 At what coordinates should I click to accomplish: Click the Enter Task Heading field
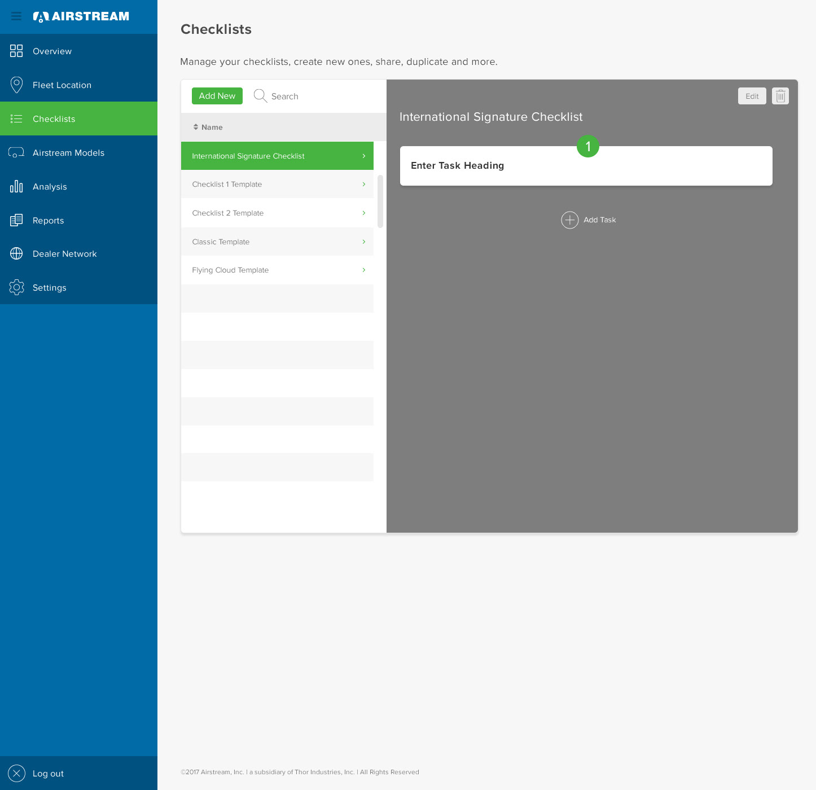click(x=586, y=166)
